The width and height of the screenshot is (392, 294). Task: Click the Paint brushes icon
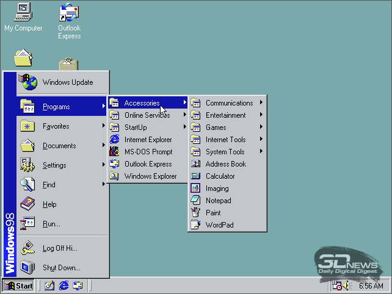pyautogui.click(x=195, y=212)
